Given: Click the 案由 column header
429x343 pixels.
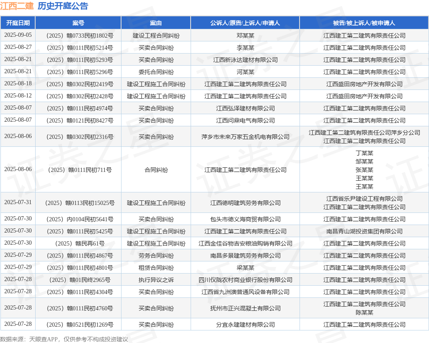Looking at the screenshot, I should pos(156,23).
